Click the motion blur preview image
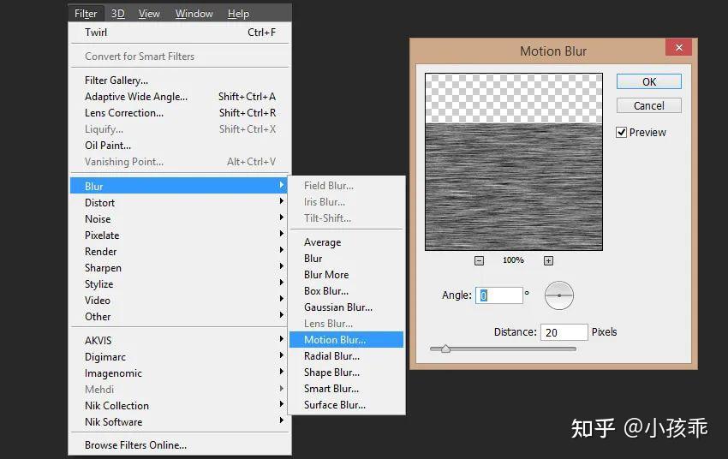This screenshot has width=728, height=459. pyautogui.click(x=514, y=162)
